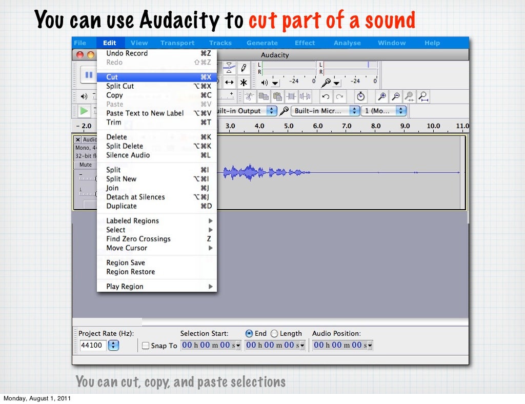Click the Fit Selection zoom icon
Screen dimensions: 525x404
(409, 97)
